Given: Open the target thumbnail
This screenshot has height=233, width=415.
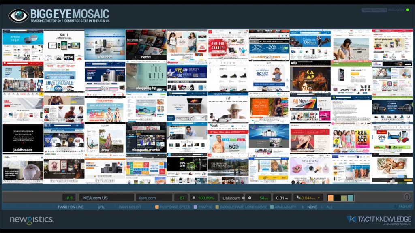Looking at the screenshot, I should pos(187,45).
